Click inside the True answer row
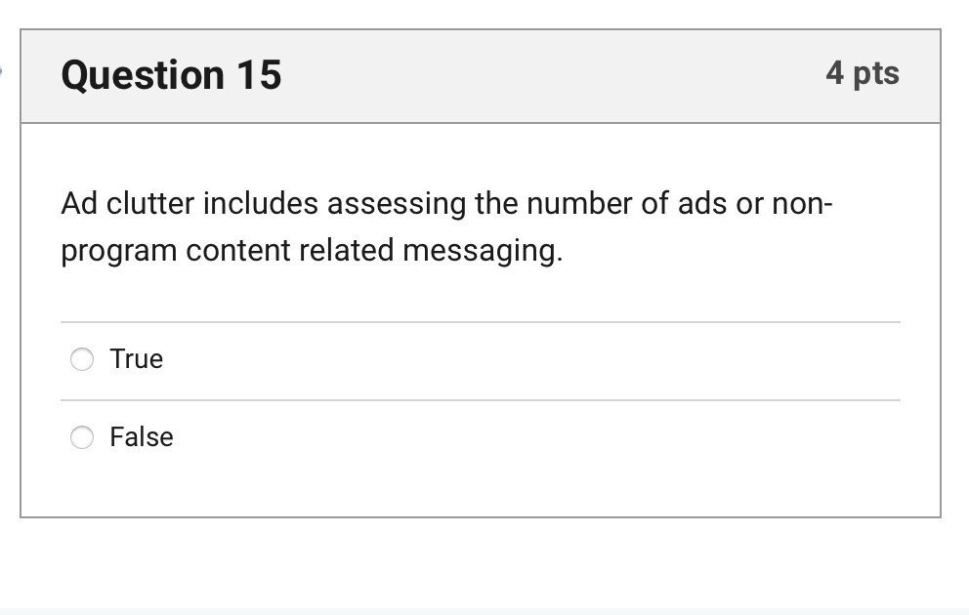Image resolution: width=969 pixels, height=615 pixels. pos(391,359)
